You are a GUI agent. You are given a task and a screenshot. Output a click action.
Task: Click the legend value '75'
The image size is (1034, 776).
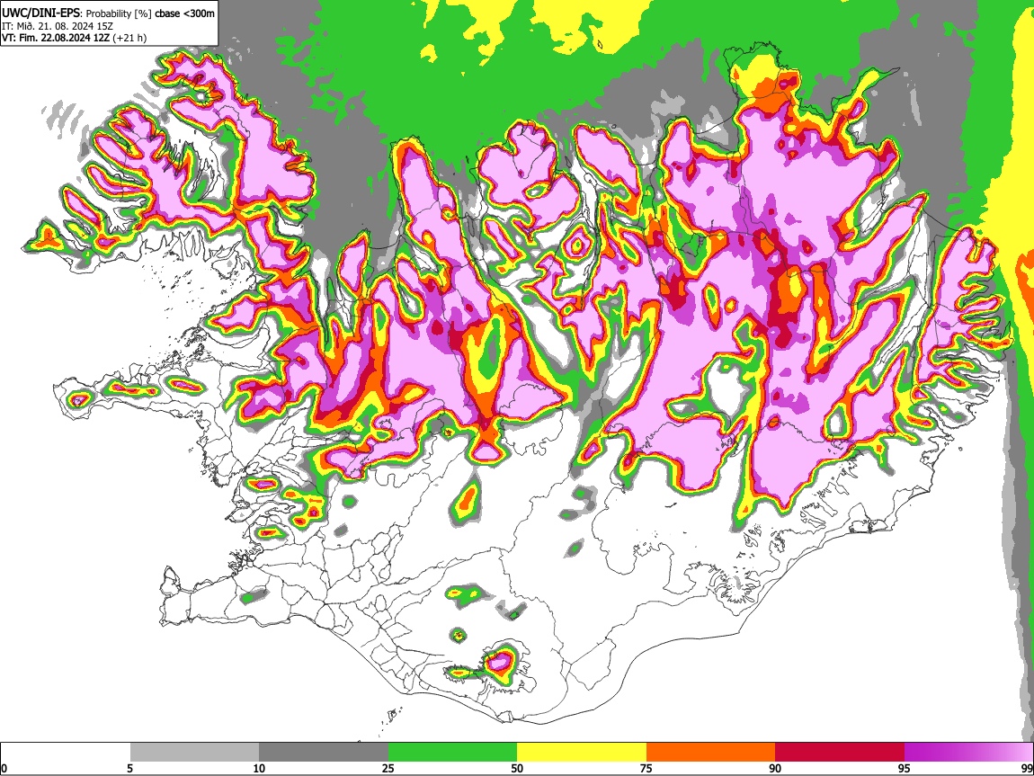tap(646, 768)
